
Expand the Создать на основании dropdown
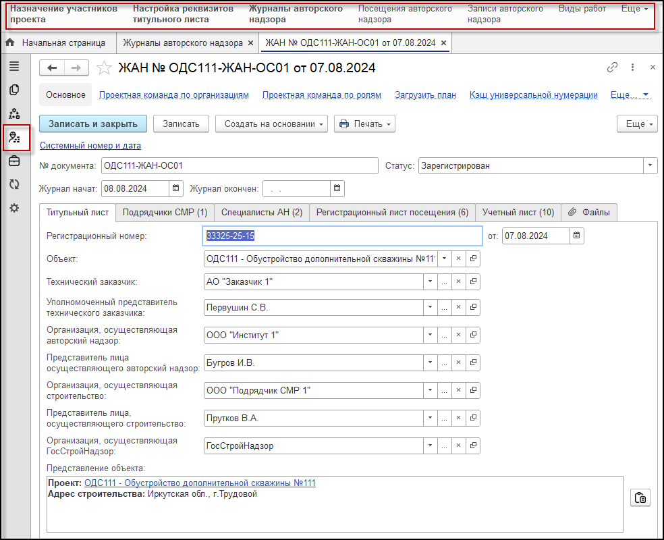(x=271, y=124)
